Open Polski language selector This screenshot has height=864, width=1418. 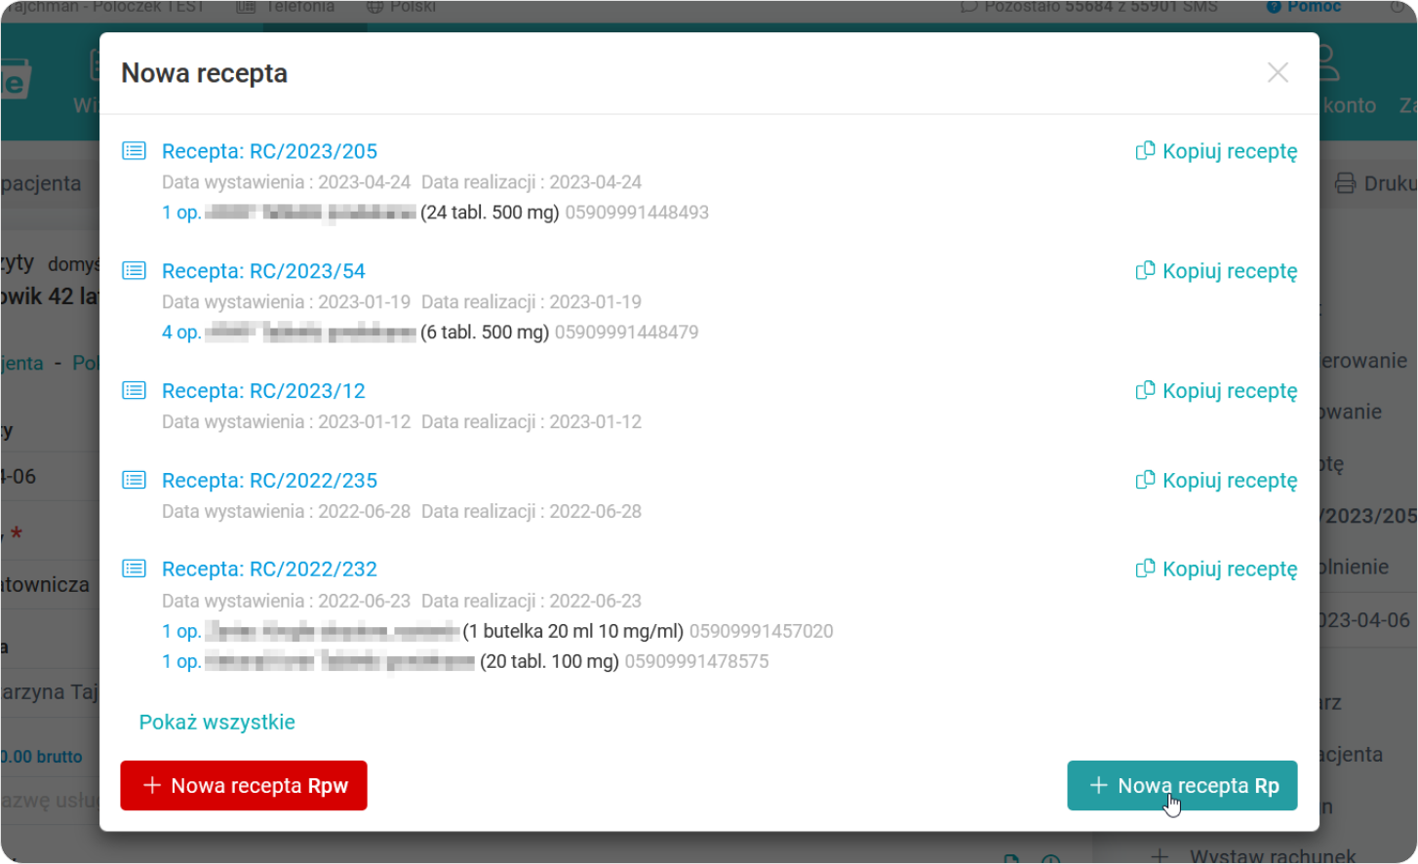pyautogui.click(x=401, y=7)
